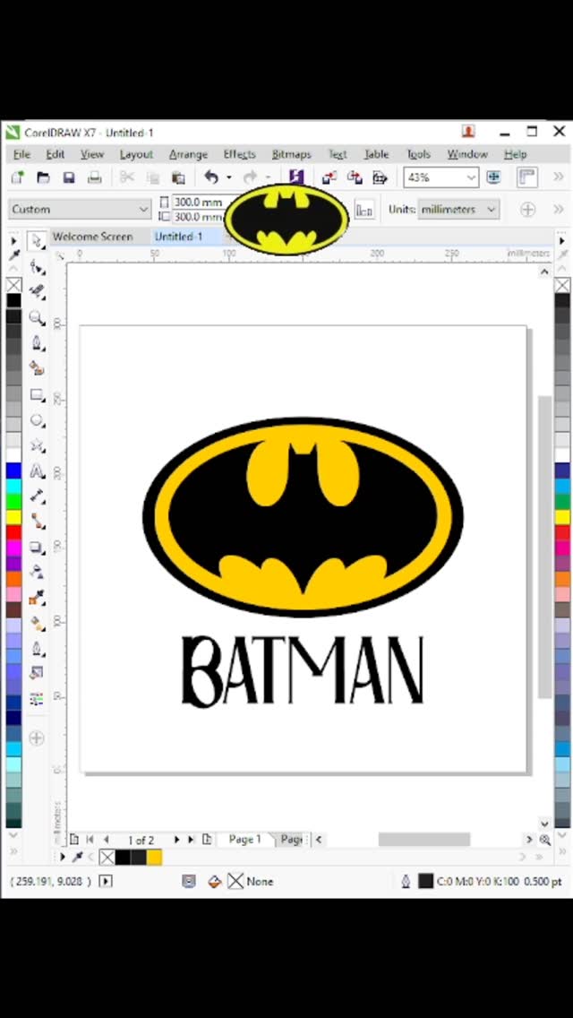Open the Edit Fill tool
This screenshot has height=1018, width=573.
[37, 673]
